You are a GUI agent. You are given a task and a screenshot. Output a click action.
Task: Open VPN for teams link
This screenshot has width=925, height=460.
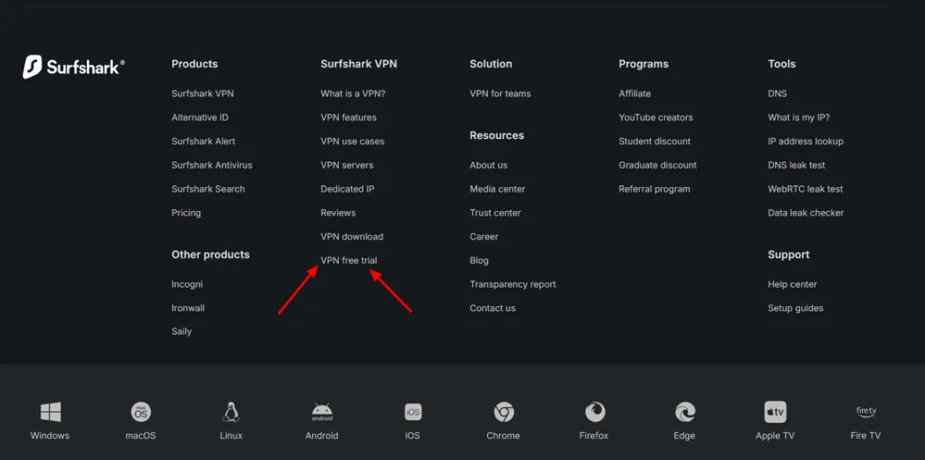(500, 93)
